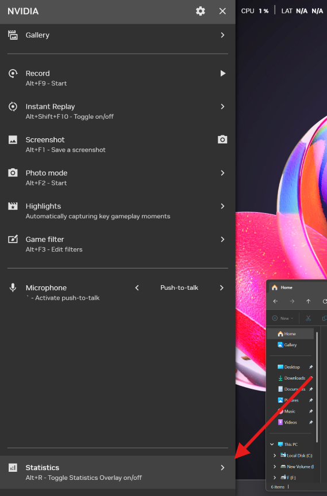Viewport: 327px width, 496px height.
Task: Open the Instant Replay entry
Action: click(117, 111)
